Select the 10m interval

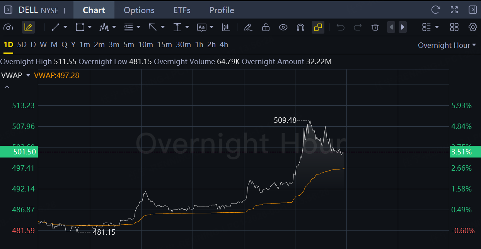146,45
